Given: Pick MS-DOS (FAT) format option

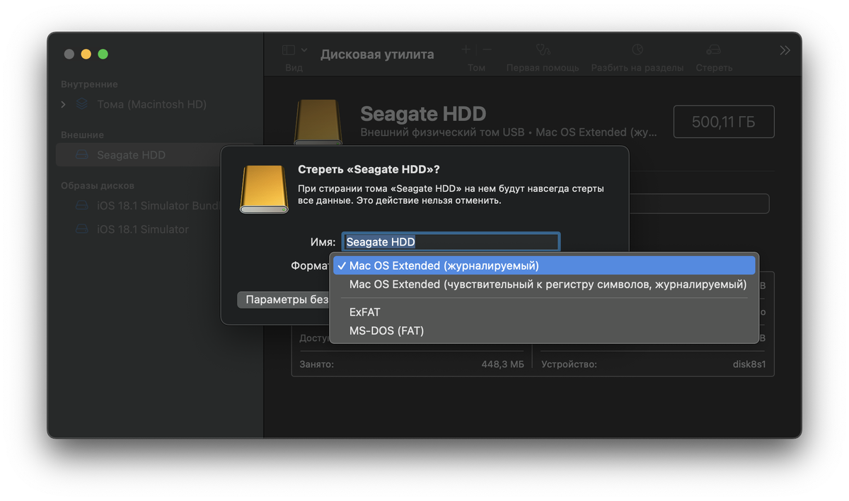Looking at the screenshot, I should tap(386, 330).
